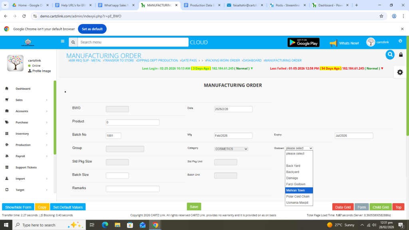Viewport: 409px width, 230px height.
Task: Choose Polar Cold Chain godown option
Action: pos(298,196)
